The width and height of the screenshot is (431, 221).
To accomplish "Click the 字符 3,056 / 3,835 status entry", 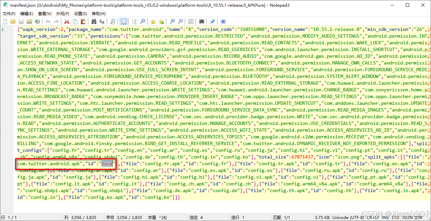I will [124, 217].
